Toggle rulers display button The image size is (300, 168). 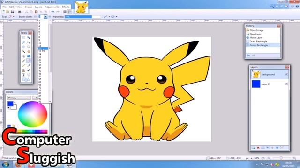coord(69,12)
